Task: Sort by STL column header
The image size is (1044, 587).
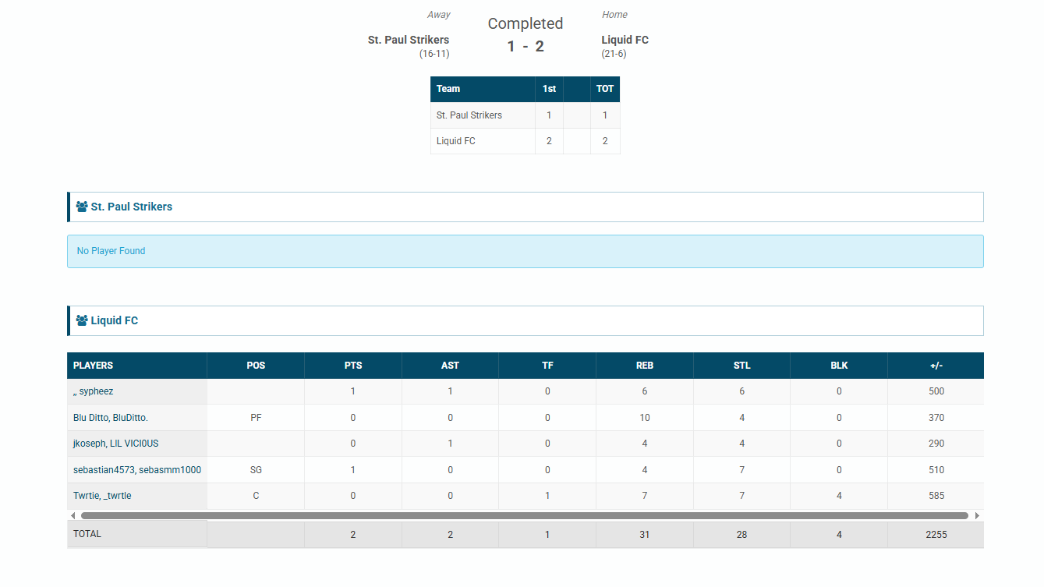Action: coord(741,366)
